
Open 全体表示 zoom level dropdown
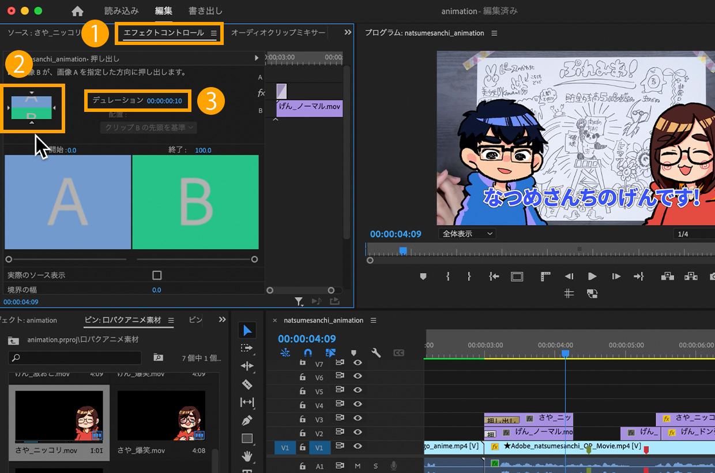coord(468,234)
